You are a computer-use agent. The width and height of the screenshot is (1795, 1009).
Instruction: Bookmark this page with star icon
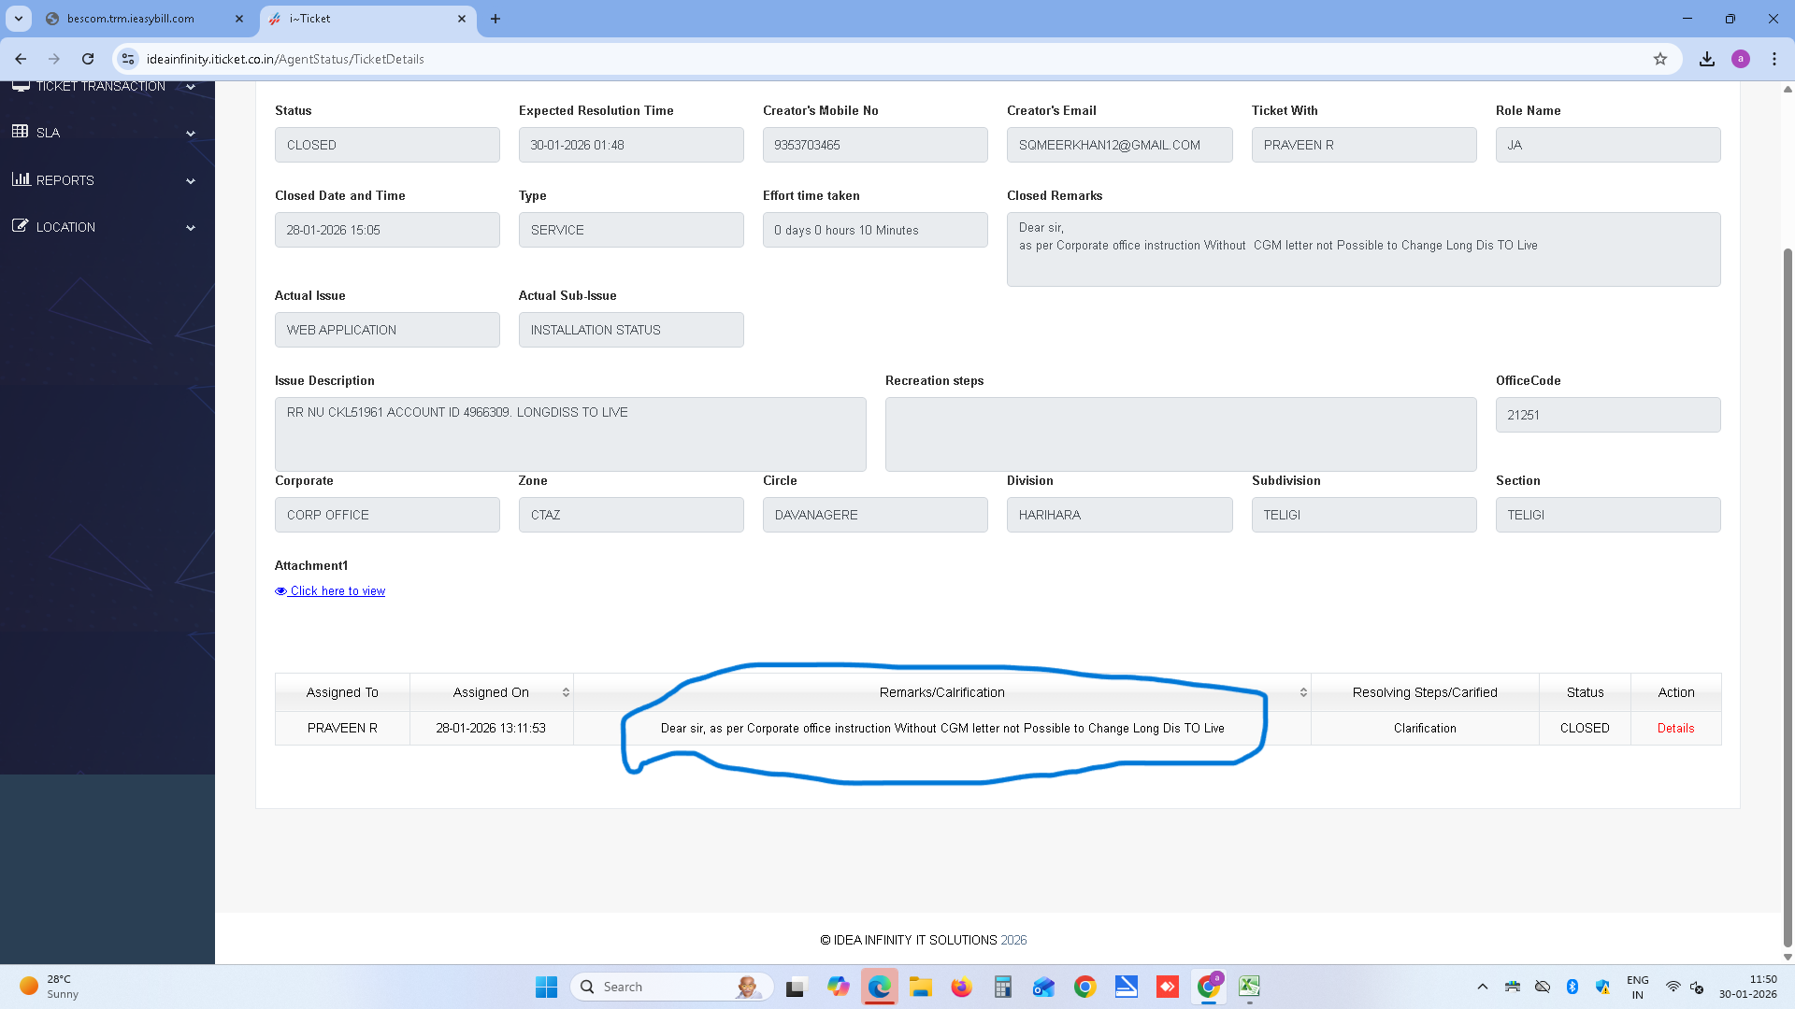pyautogui.click(x=1660, y=59)
